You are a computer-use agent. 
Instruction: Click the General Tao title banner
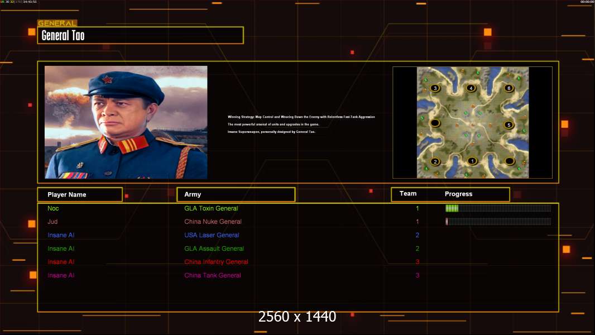(141, 35)
